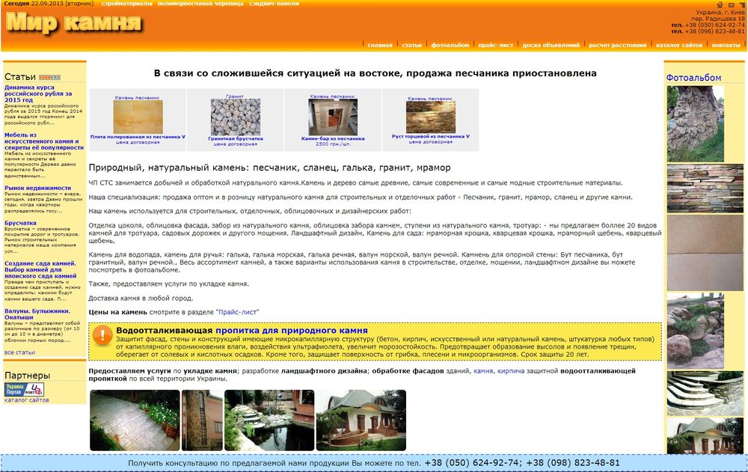Click the sitemap icon at header's far right

pyautogui.click(x=742, y=4)
